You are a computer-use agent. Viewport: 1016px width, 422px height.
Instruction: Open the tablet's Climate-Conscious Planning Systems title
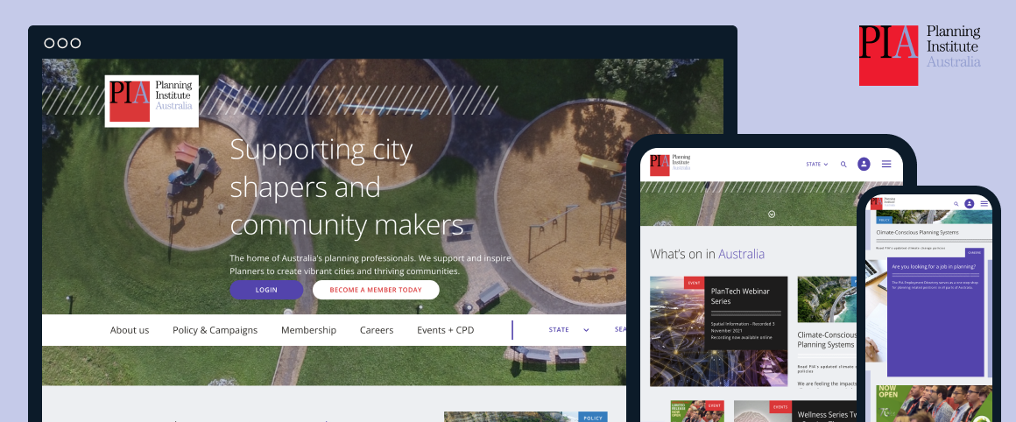coord(827,340)
